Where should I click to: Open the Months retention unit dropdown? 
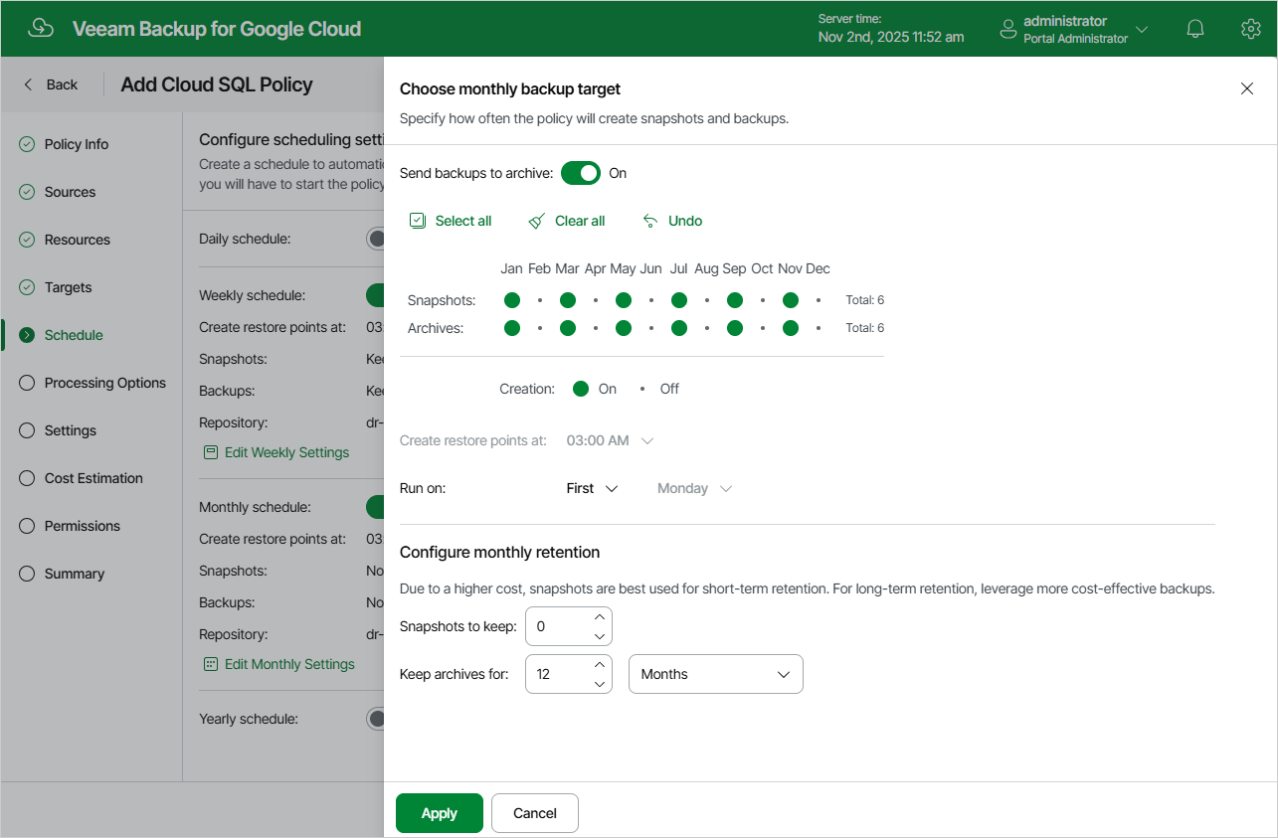pos(716,674)
